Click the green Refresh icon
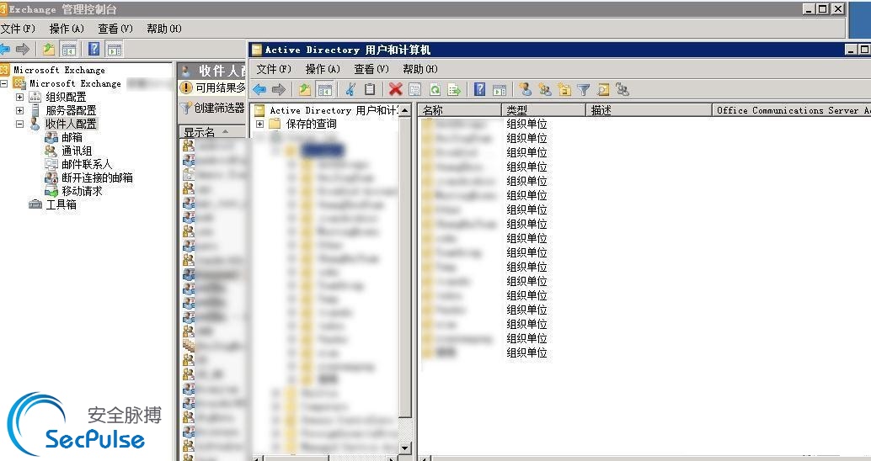Screen dimensions: 871x461 click(x=435, y=89)
